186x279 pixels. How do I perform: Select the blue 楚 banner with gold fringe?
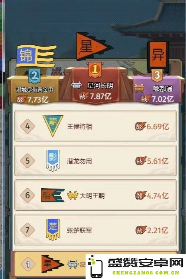(x=53, y=230)
